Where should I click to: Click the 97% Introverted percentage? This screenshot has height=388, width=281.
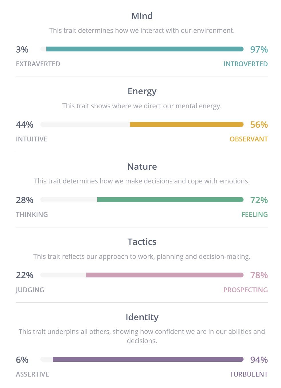pos(259,49)
